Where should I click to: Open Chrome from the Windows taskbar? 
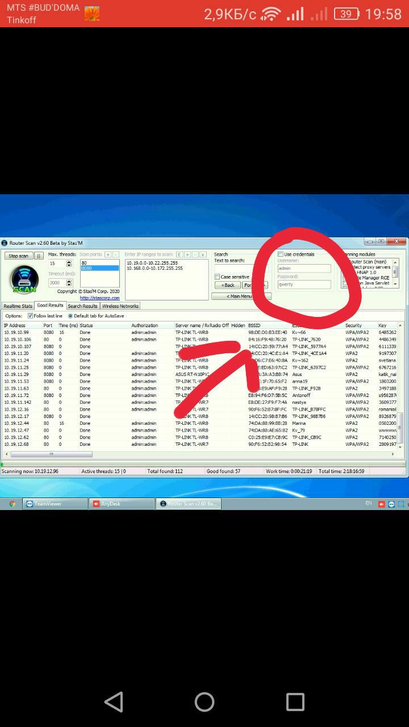[12, 504]
